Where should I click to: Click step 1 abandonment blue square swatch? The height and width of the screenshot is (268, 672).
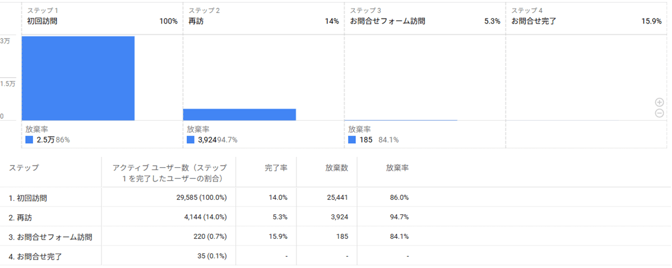pos(29,139)
